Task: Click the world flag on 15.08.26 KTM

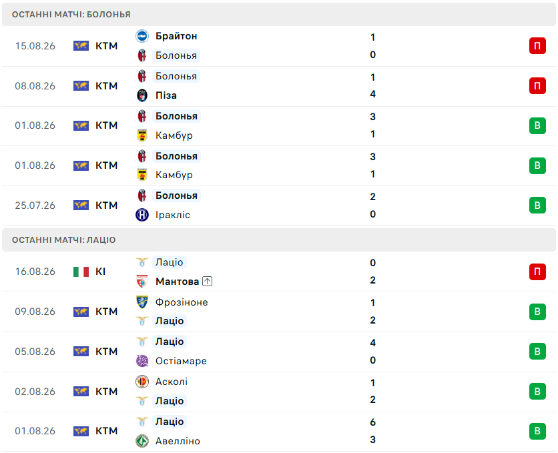Action: tap(81, 46)
